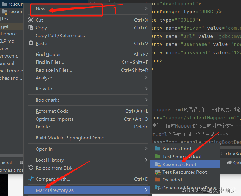Select External Libraries node in tree
Screen dimensions: 241x196
(12, 71)
